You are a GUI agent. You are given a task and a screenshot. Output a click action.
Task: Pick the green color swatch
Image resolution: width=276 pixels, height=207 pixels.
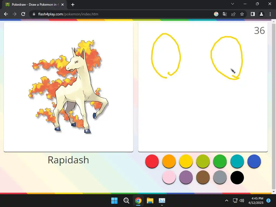pos(220,161)
